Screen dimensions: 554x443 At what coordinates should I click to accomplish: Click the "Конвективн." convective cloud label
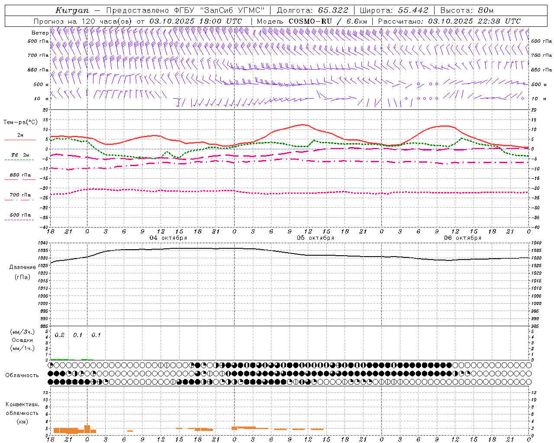(x=23, y=404)
